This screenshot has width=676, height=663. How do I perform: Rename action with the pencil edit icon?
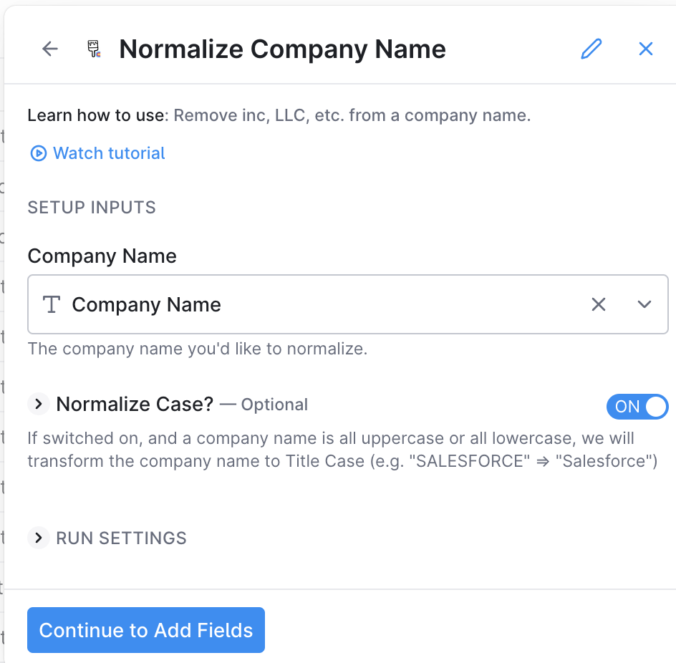coord(591,49)
